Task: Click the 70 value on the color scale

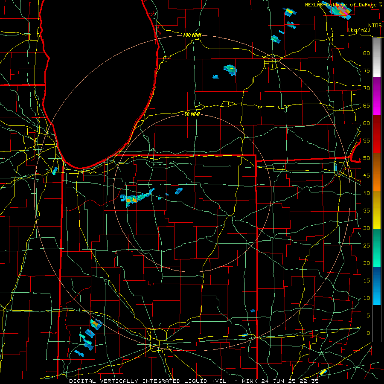Action: pyautogui.click(x=367, y=88)
